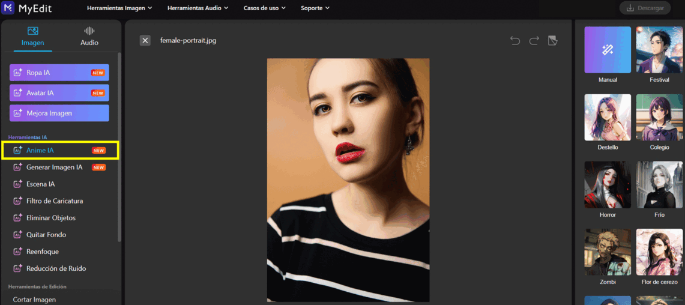Click the waveform icon above Audio tab

coord(89,31)
